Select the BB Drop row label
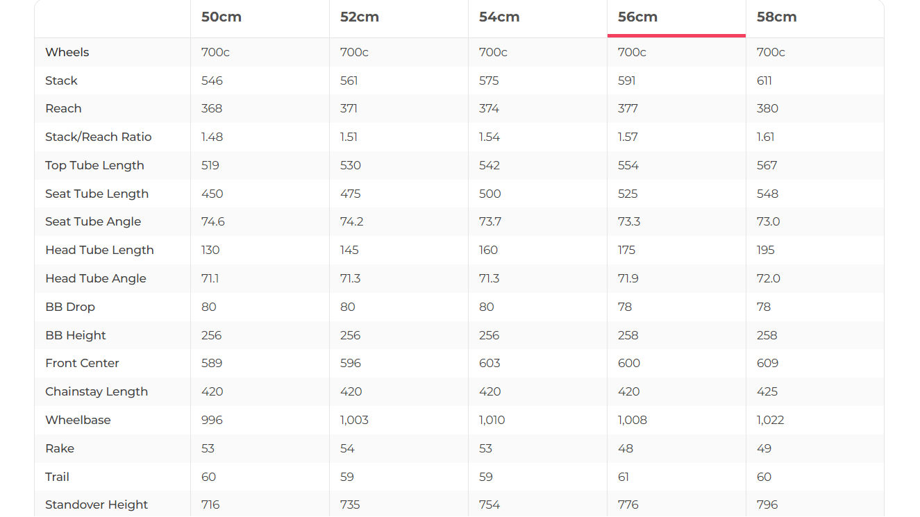Image resolution: width=920 pixels, height=517 pixels. (70, 307)
